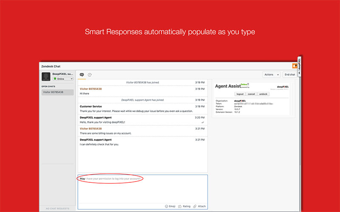Screen dimensions: 340x212
Task: Expand the Actions dropdown
Action: 272,75
